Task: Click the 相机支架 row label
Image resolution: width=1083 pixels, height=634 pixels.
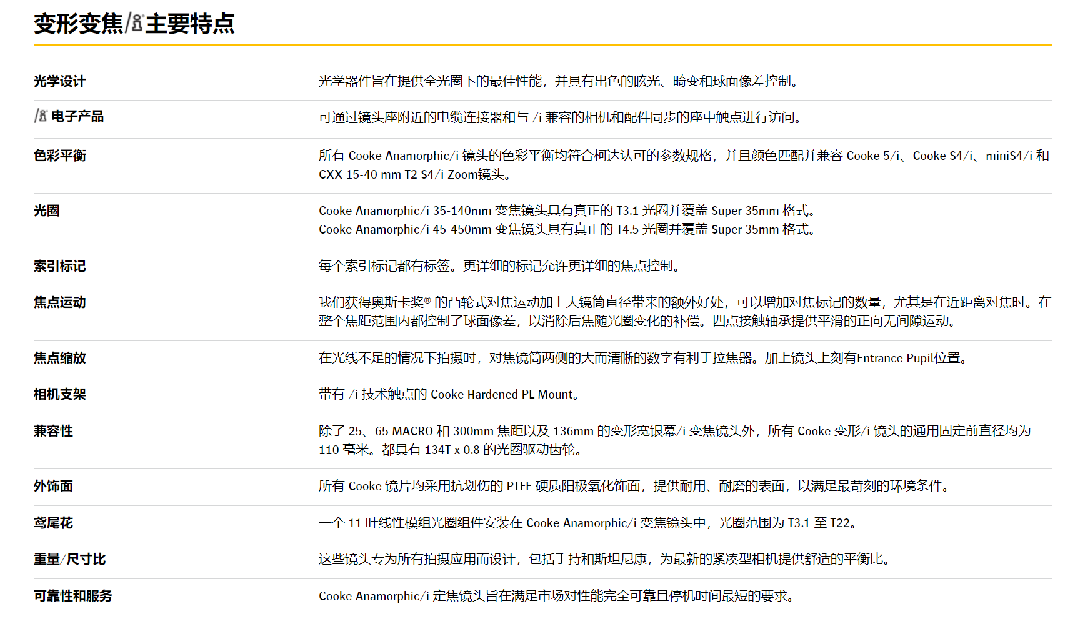Action: pyautogui.click(x=59, y=394)
